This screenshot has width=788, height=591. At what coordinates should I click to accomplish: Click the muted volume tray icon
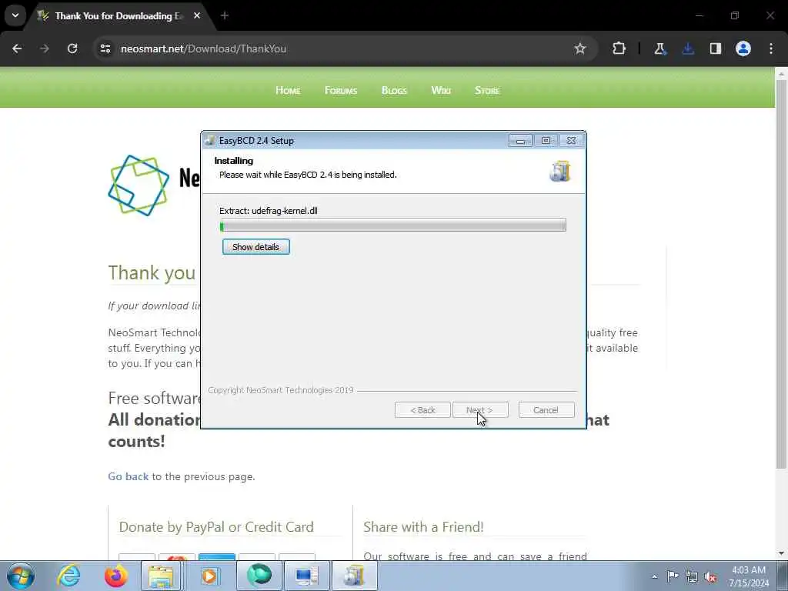pos(710,576)
